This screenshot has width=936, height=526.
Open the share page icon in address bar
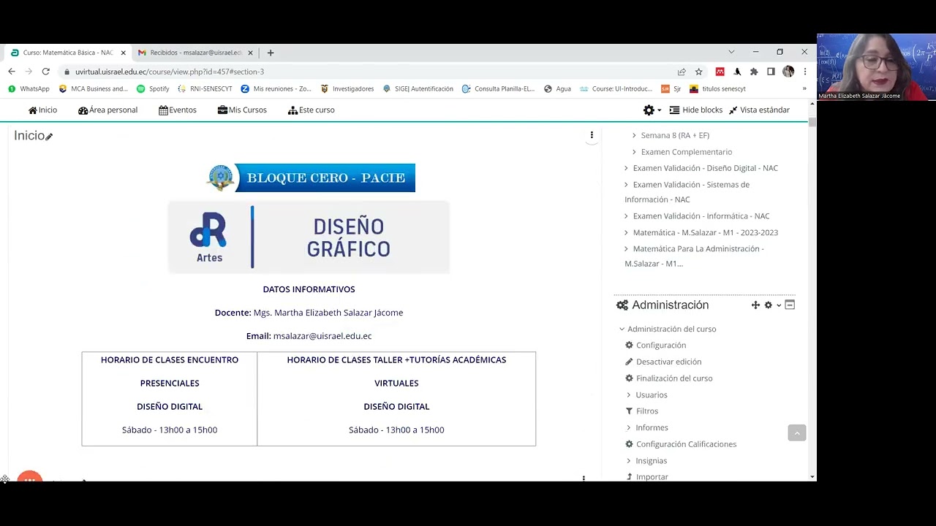pos(682,72)
